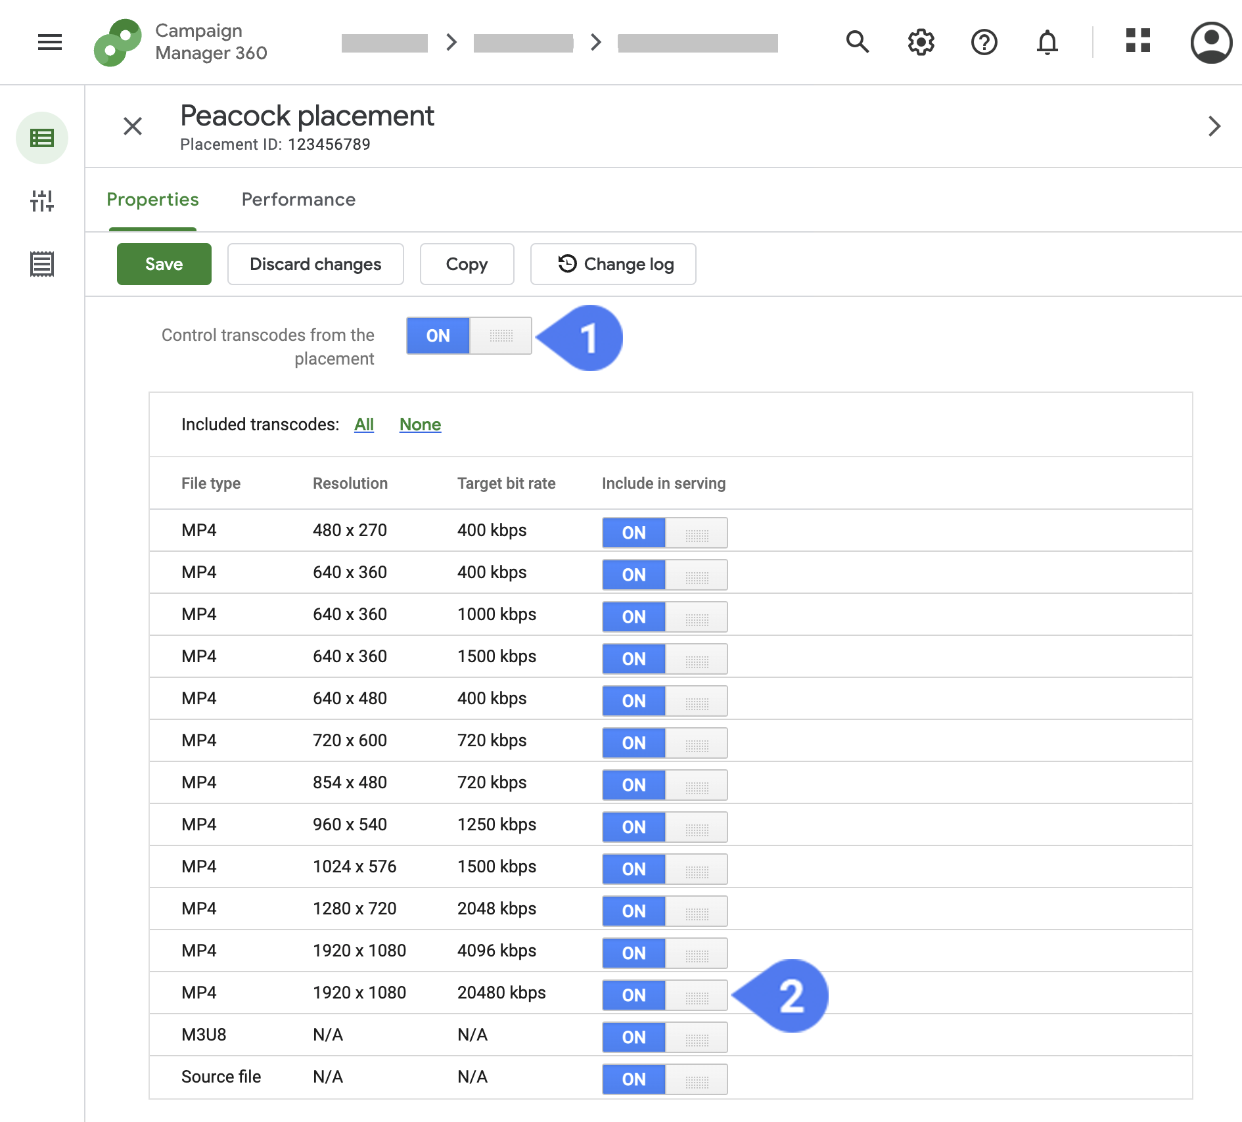1242x1122 pixels.
Task: Select the 1280 x 720 resolution cell
Action: click(x=355, y=909)
